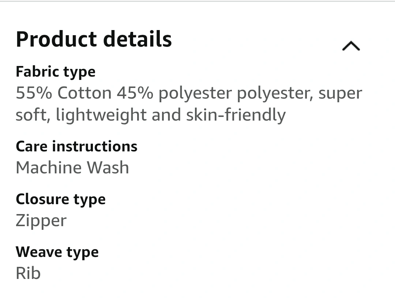Click the word details in heading
Viewport: 395px width, 298px height.
pos(138,39)
